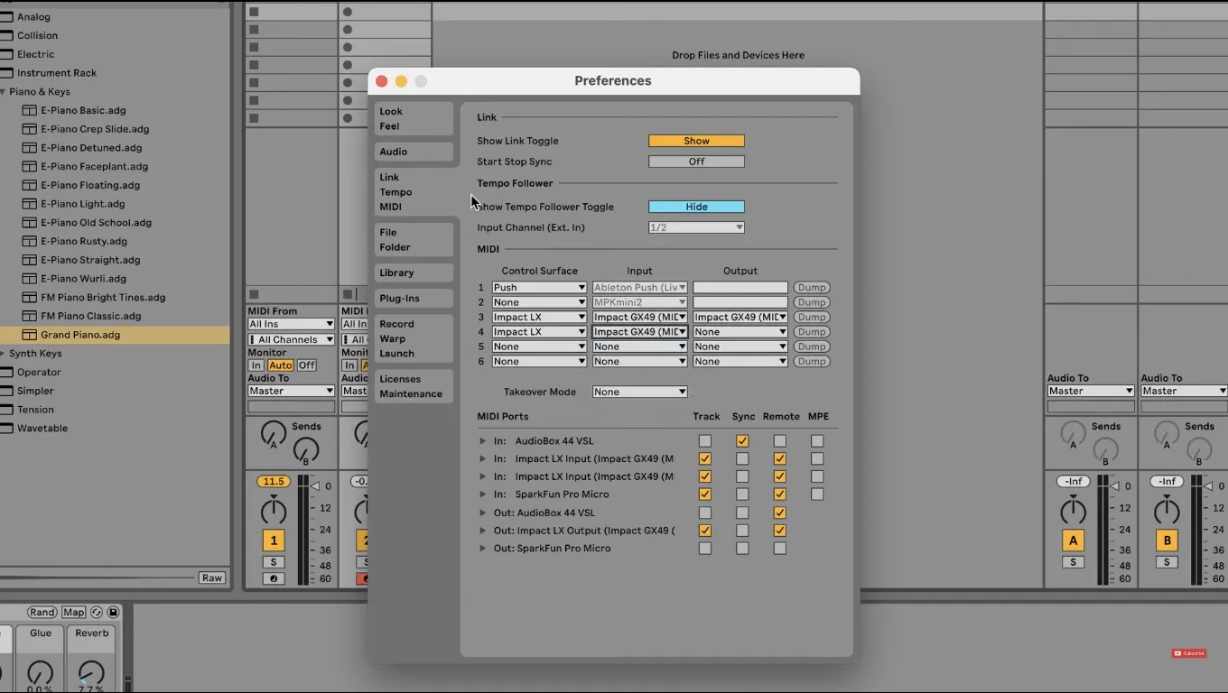Click the Operator instrument icon
The width and height of the screenshot is (1228, 693).
7,372
